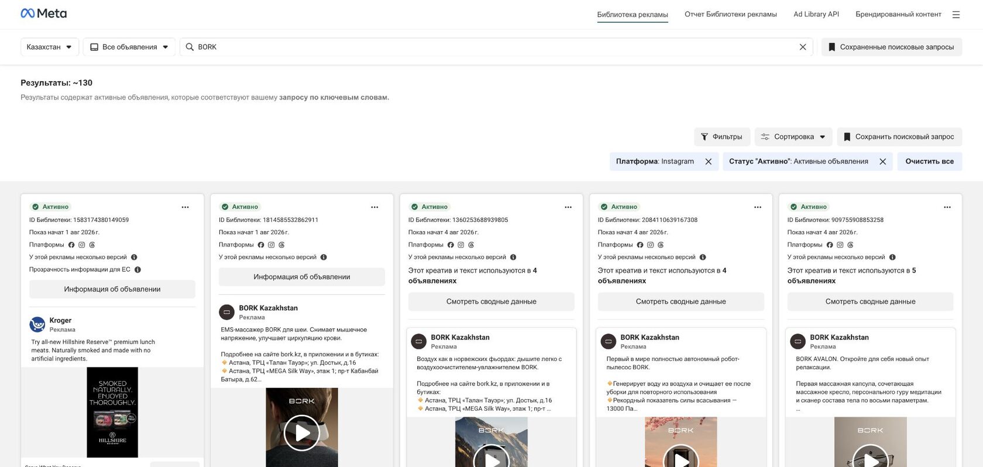
Task: Click the EU transparency info icon
Action: tap(138, 270)
